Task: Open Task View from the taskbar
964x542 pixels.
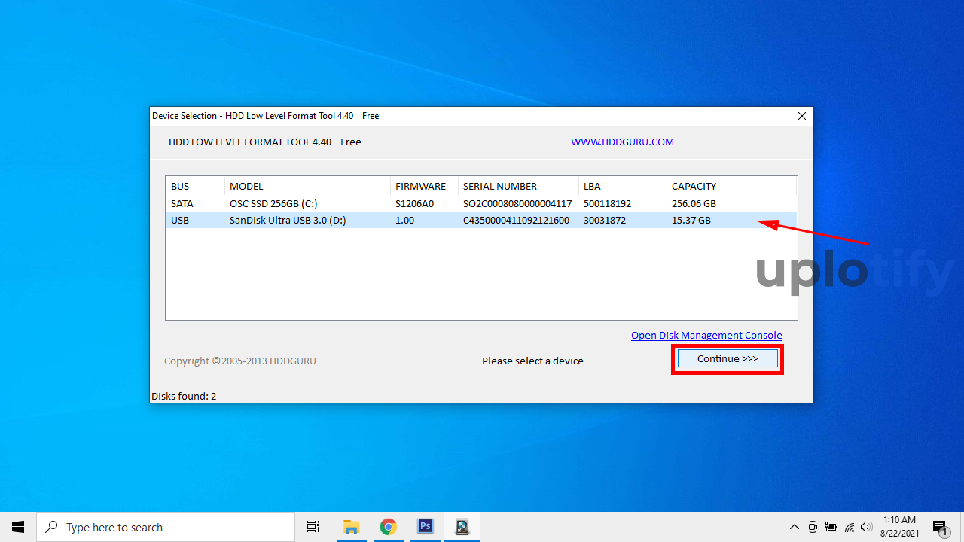Action: [313, 527]
